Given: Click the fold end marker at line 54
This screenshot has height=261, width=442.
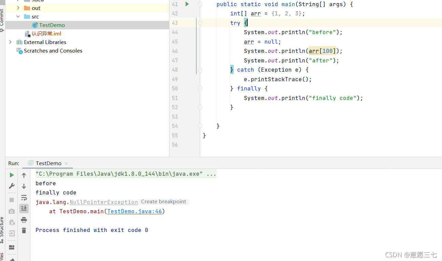Looking at the screenshot, I should pos(200,126).
